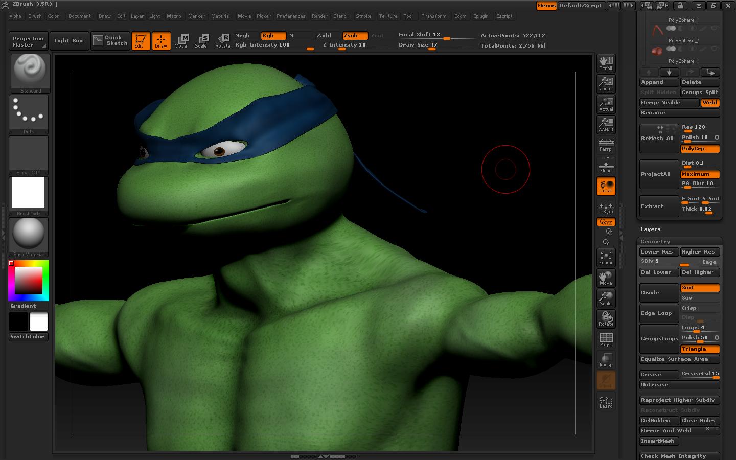736x460 pixels.
Task: Select the black secondary color swatch
Action: point(18,322)
